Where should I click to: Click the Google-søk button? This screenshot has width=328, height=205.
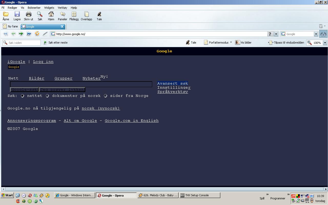[24, 90]
